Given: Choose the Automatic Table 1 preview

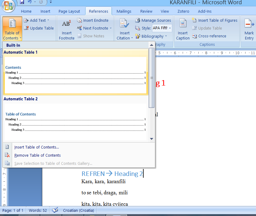Looking at the screenshot, I should (x=76, y=72).
